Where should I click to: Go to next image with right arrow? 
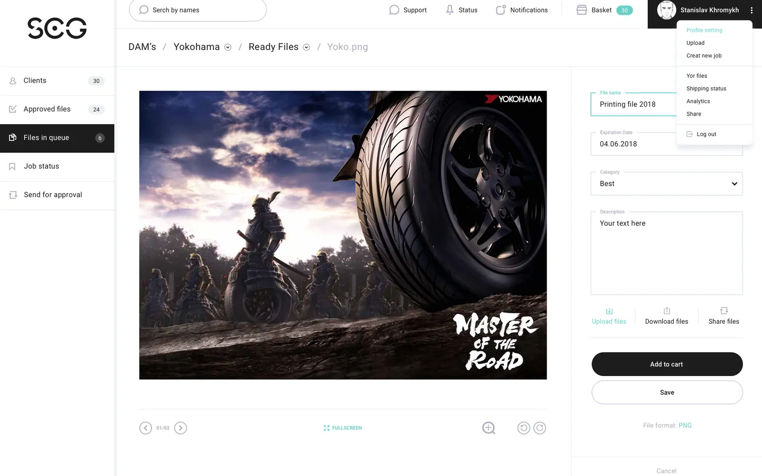(180, 428)
